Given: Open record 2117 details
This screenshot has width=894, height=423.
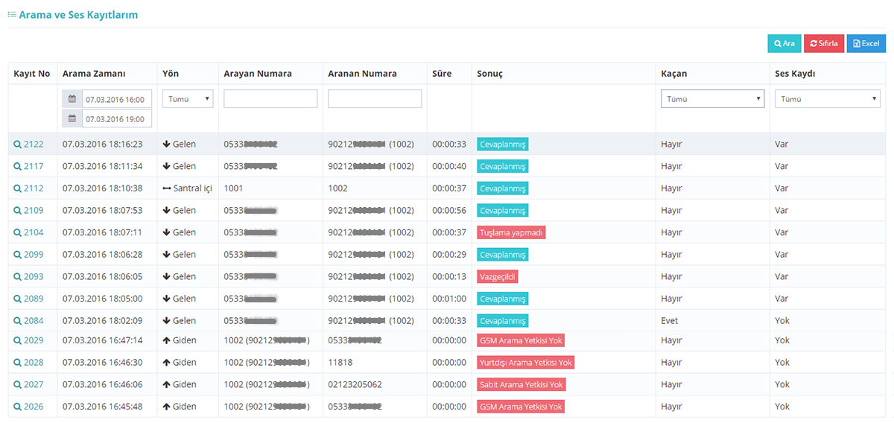Looking at the screenshot, I should point(28,166).
